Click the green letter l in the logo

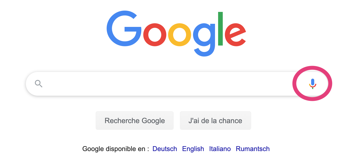220,29
